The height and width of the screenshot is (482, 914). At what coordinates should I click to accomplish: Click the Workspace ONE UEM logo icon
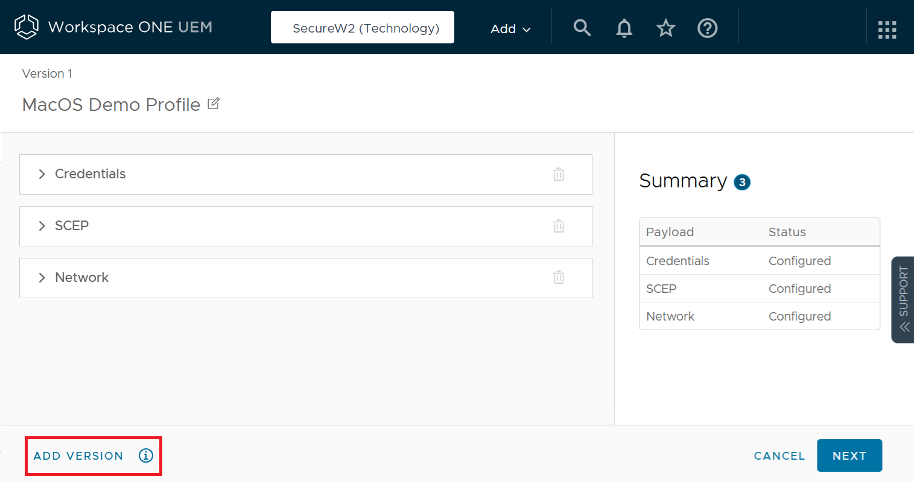(x=26, y=27)
